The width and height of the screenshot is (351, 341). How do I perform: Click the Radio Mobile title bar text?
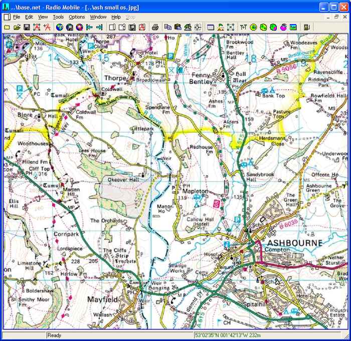click(x=75, y=8)
